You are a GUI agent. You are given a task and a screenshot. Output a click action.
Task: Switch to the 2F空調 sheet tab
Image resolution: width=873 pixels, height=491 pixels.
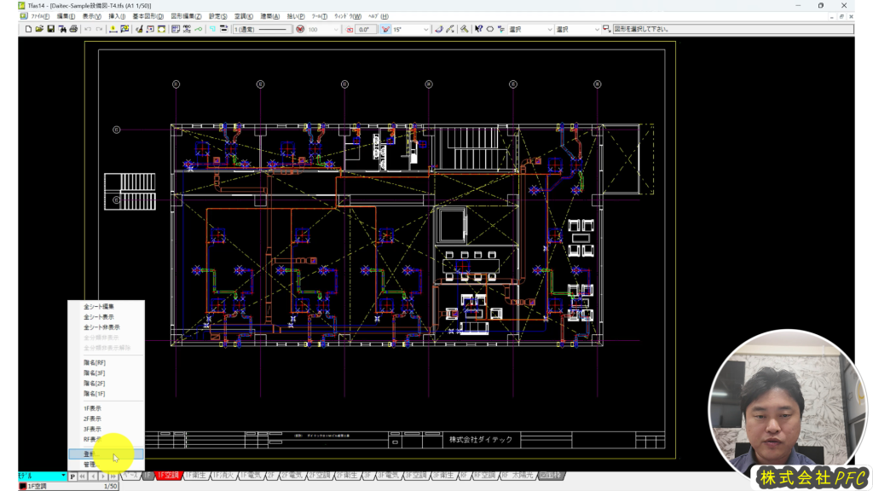click(x=320, y=475)
